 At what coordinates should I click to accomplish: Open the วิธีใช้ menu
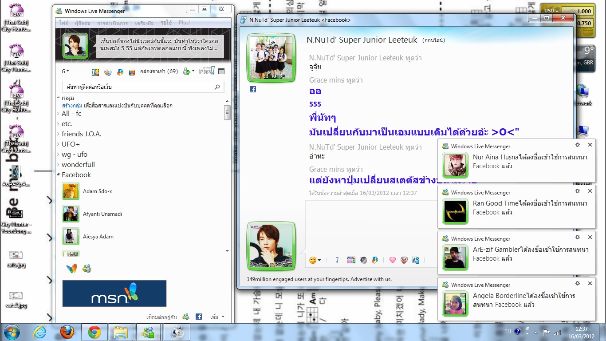pyautogui.click(x=166, y=23)
